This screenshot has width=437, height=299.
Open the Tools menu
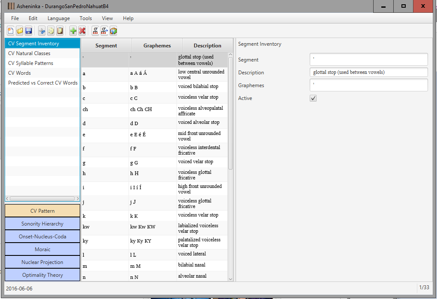[x=85, y=18]
